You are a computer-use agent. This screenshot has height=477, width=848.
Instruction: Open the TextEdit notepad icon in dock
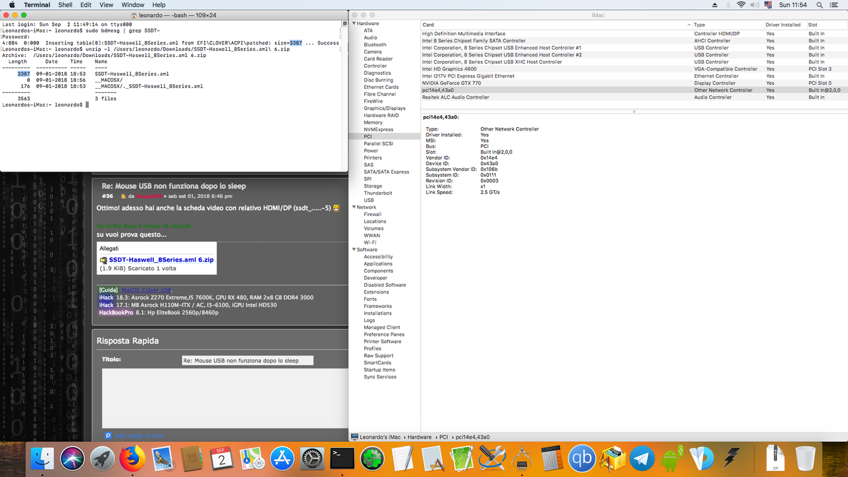pos(403,458)
